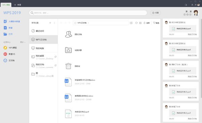Open a new tab with + 新建

point(18,5)
